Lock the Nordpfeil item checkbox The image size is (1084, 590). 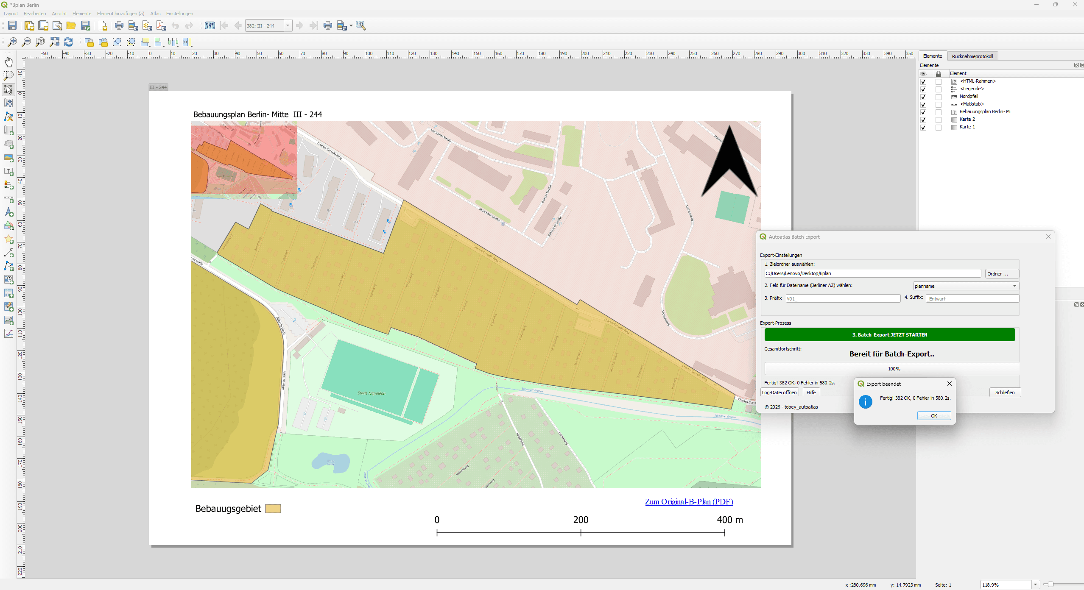(x=939, y=97)
